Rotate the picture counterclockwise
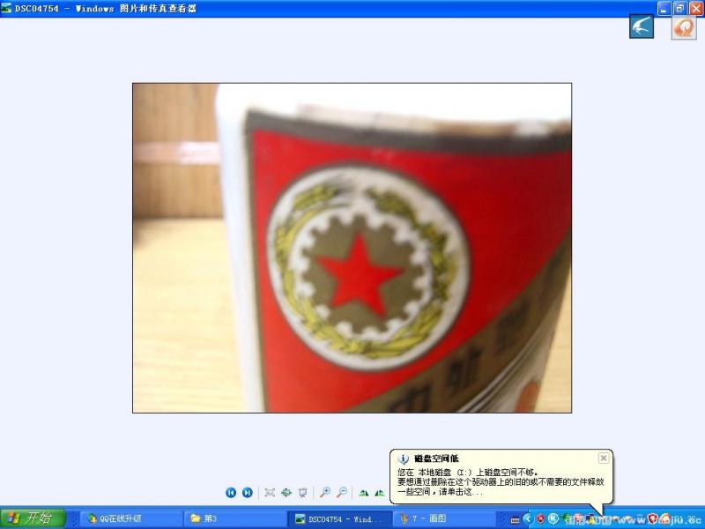Viewport: 705px width, 529px height. [380, 493]
